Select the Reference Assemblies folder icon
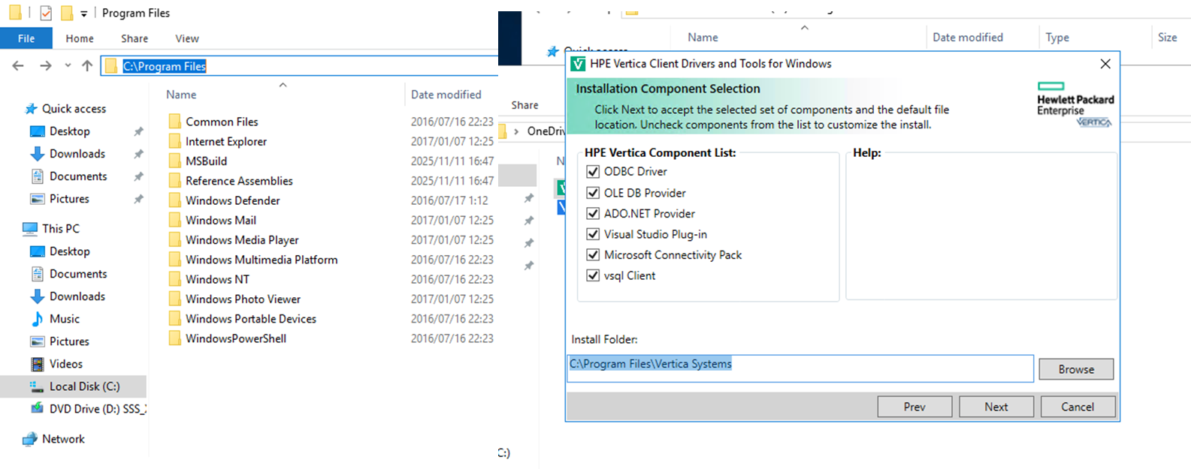The width and height of the screenshot is (1191, 469). (x=175, y=181)
